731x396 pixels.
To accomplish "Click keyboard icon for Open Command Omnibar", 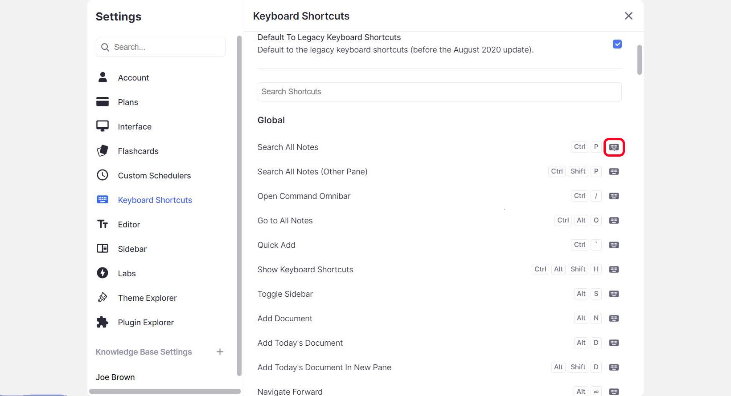I will pos(614,196).
